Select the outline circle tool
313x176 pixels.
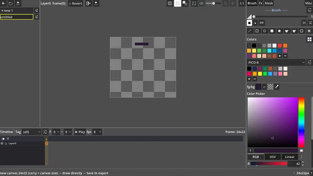coord(264,31)
